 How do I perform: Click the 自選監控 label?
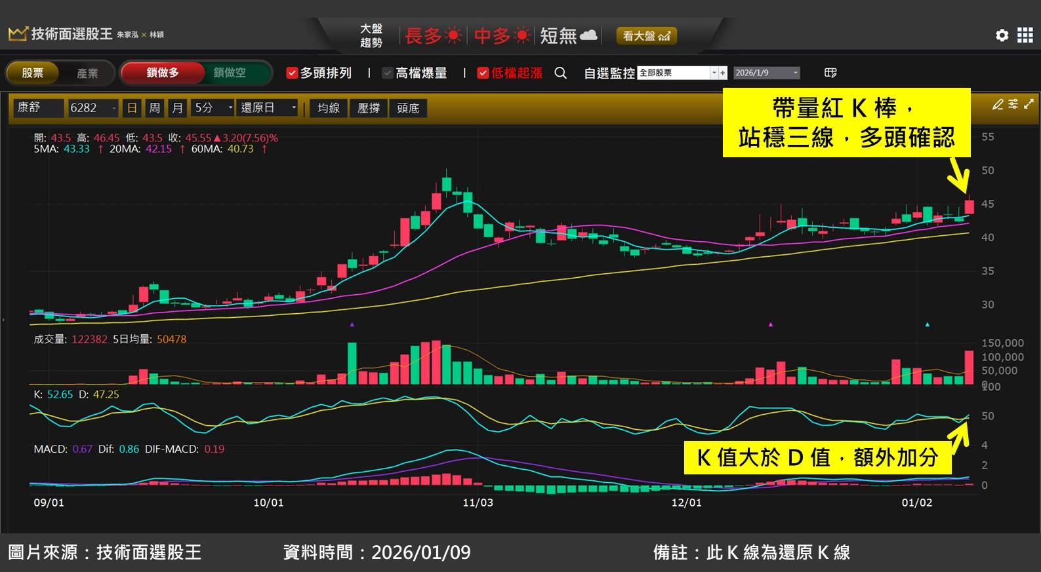click(x=609, y=73)
